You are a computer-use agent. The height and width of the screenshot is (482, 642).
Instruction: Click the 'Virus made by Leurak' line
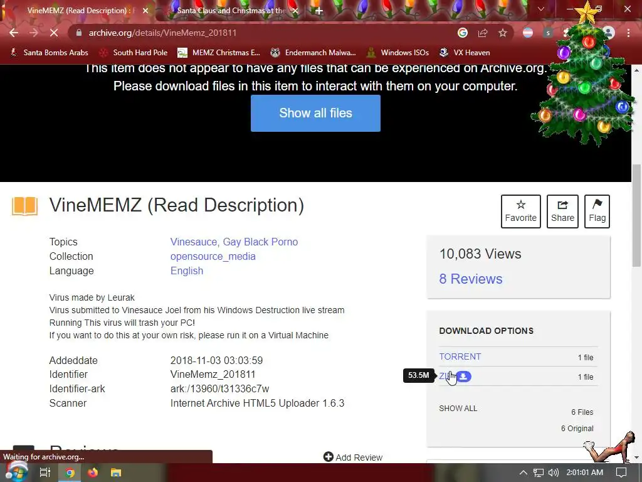coord(92,297)
